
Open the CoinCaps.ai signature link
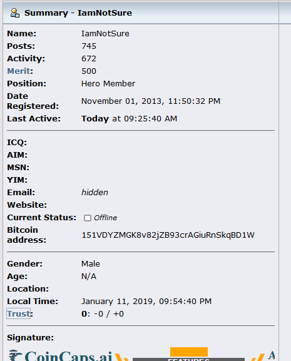68,356
